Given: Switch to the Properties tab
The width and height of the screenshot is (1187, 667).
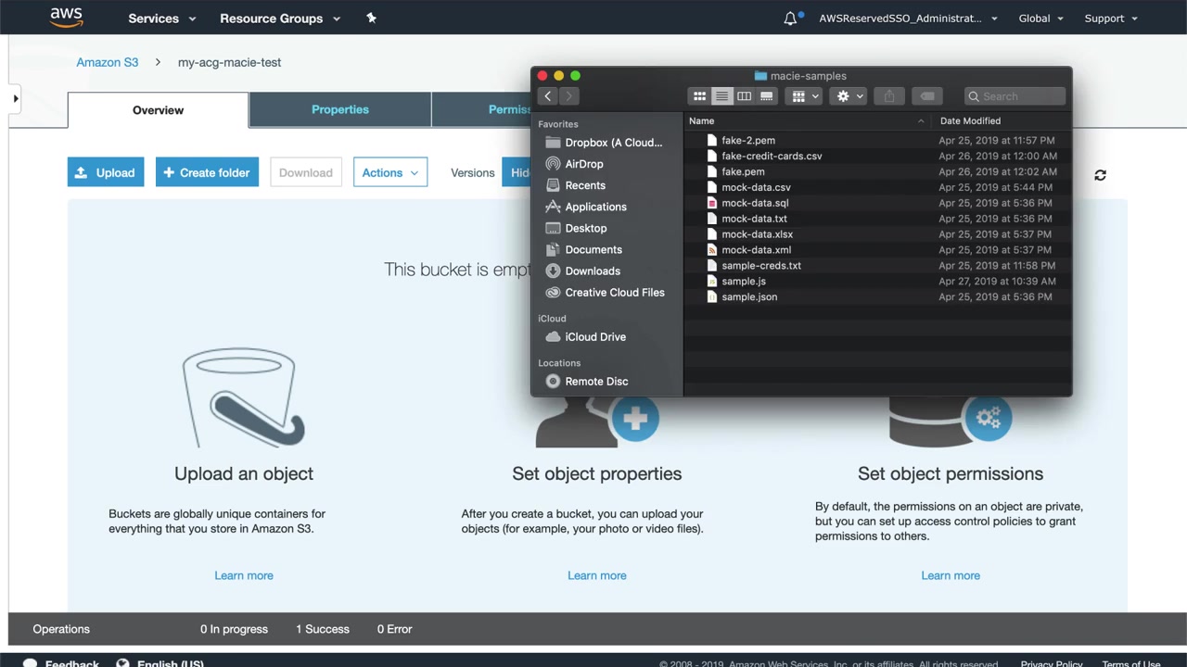Looking at the screenshot, I should tap(340, 109).
